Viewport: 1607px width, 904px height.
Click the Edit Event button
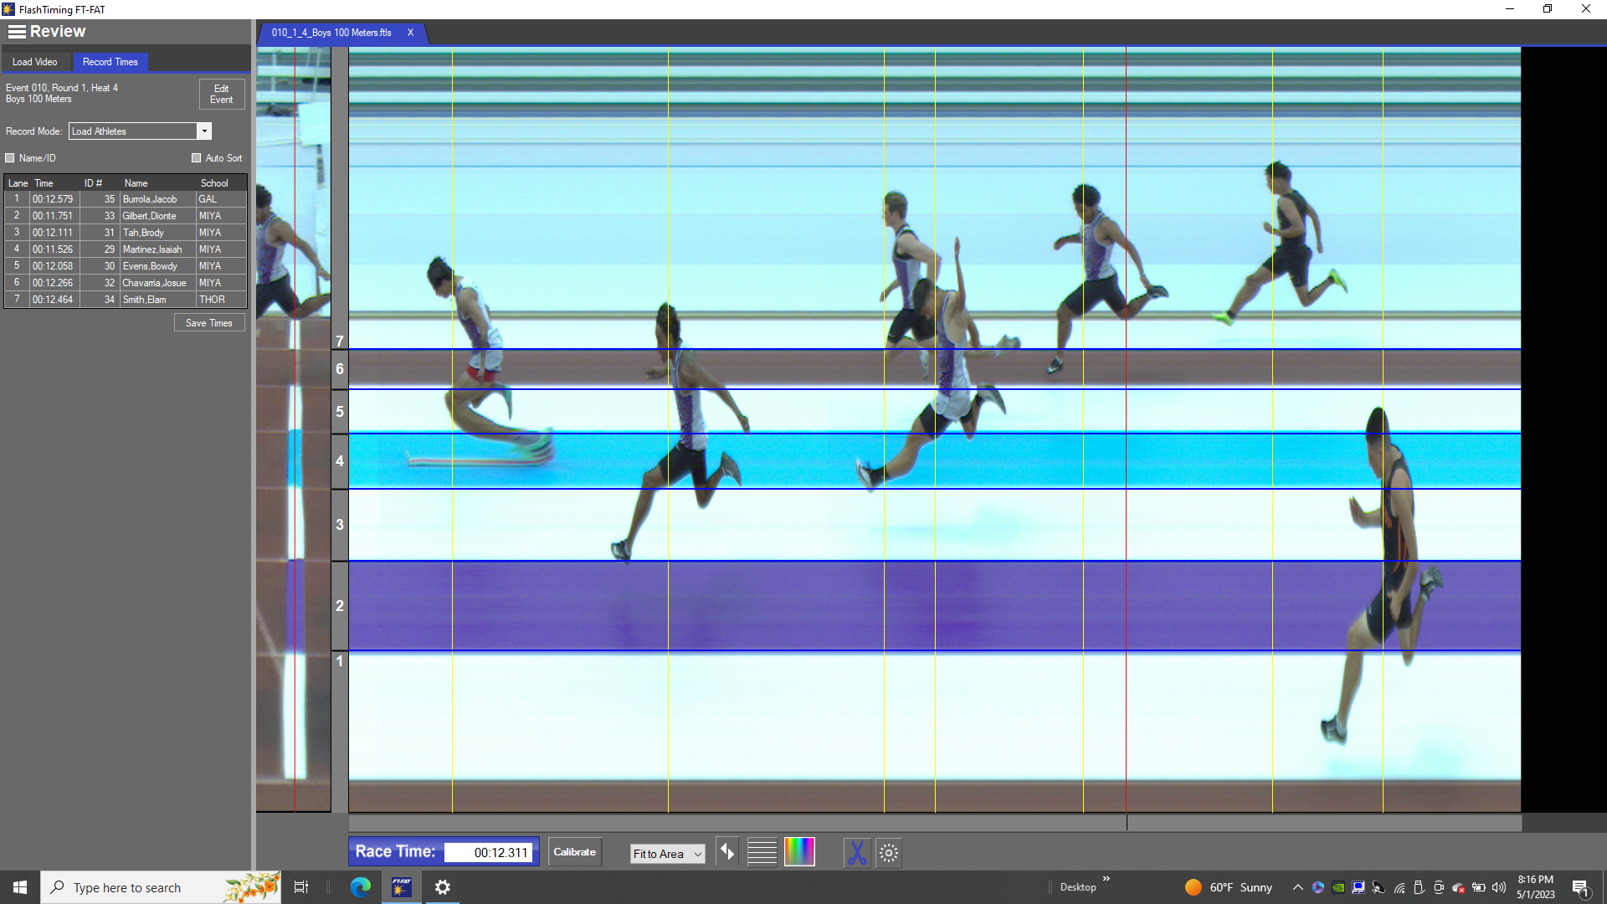tap(222, 94)
